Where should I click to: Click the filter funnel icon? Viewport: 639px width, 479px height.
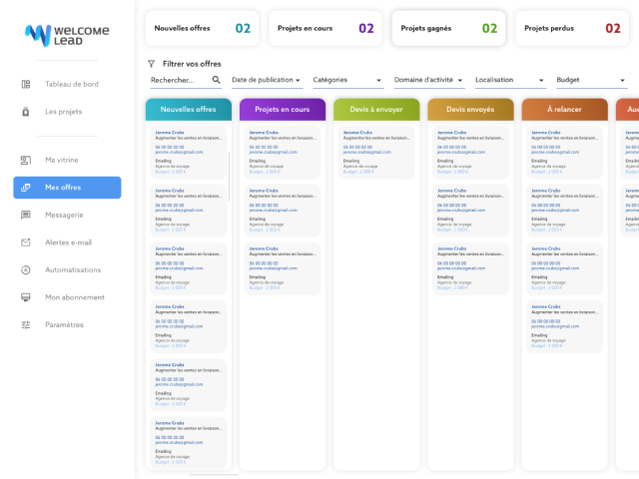pyautogui.click(x=151, y=64)
